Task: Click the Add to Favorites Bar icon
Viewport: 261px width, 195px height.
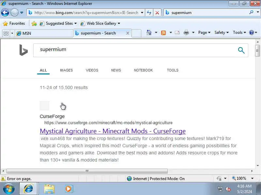Action: click(x=34, y=23)
